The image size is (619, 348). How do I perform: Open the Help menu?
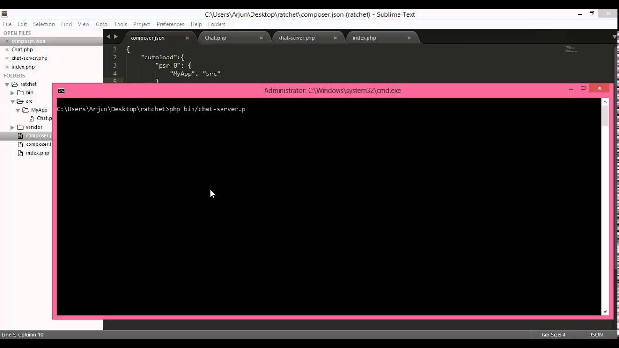(196, 24)
